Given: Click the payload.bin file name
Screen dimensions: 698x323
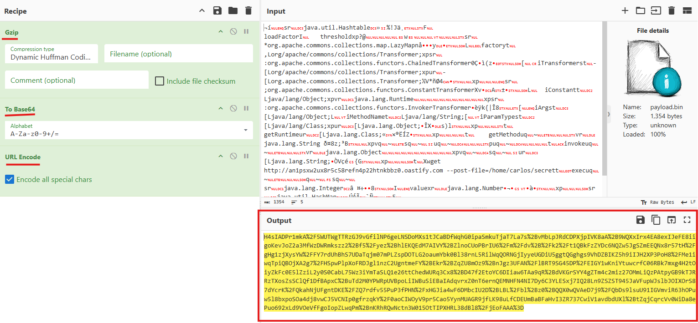Looking at the screenshot, I should pyautogui.click(x=667, y=107).
